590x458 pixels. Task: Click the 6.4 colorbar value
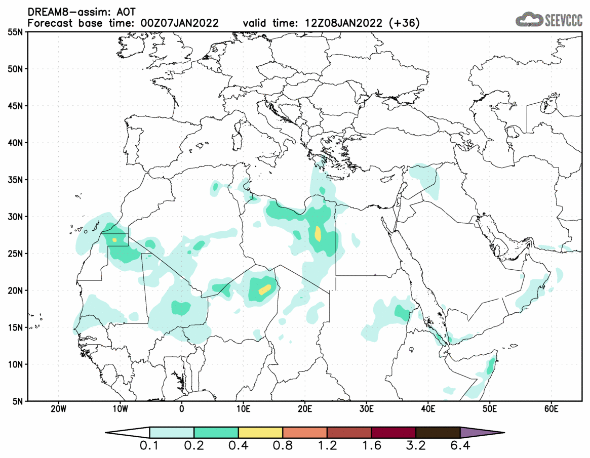click(460, 446)
